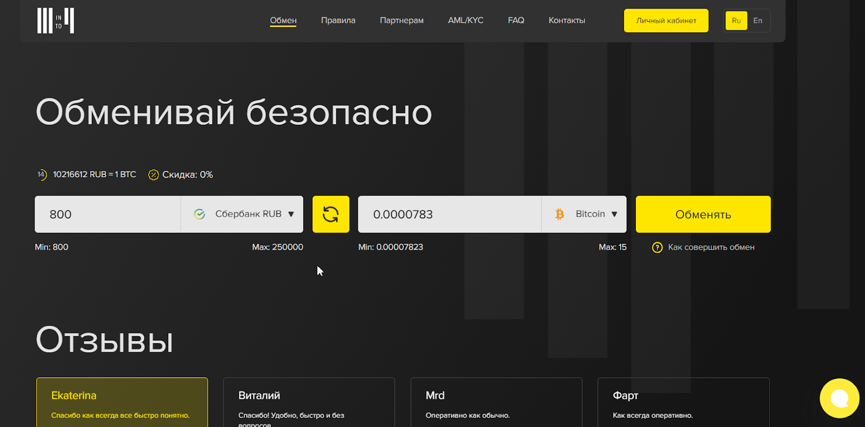Click the Отзывы heading
865x427 pixels.
[104, 341]
